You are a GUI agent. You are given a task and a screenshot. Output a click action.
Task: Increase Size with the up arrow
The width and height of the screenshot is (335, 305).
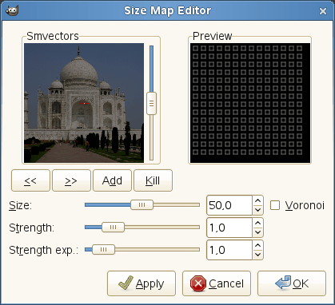(257, 200)
